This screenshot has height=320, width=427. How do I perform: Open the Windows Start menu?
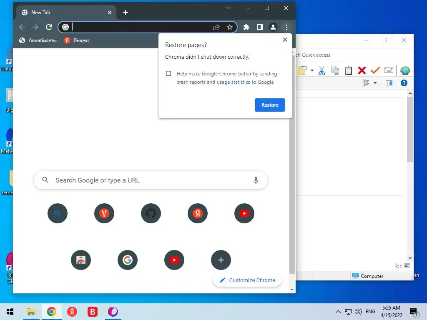[10, 312]
